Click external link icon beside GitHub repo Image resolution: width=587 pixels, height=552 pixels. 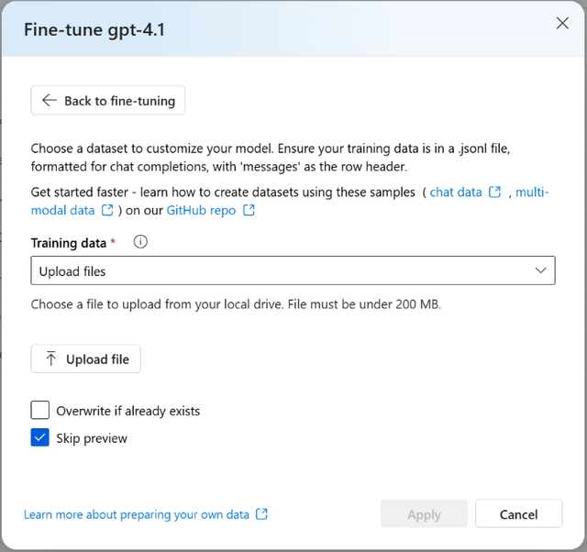[249, 211]
